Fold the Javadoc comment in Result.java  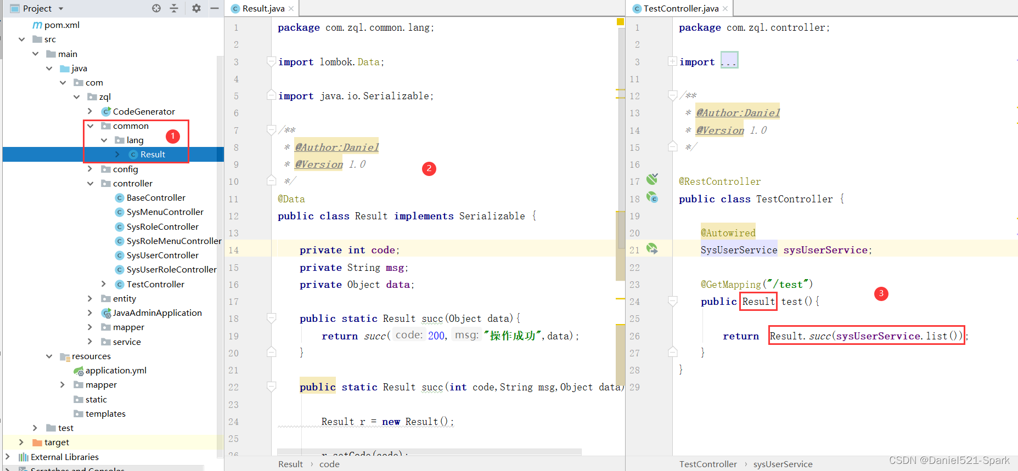(271, 130)
